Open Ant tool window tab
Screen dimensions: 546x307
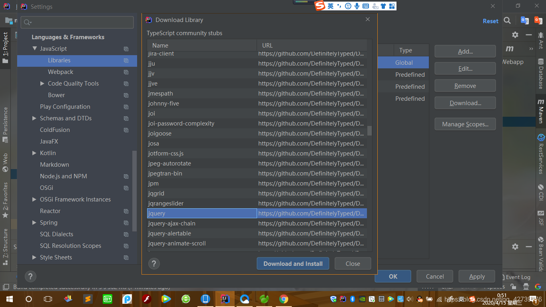[x=541, y=41]
